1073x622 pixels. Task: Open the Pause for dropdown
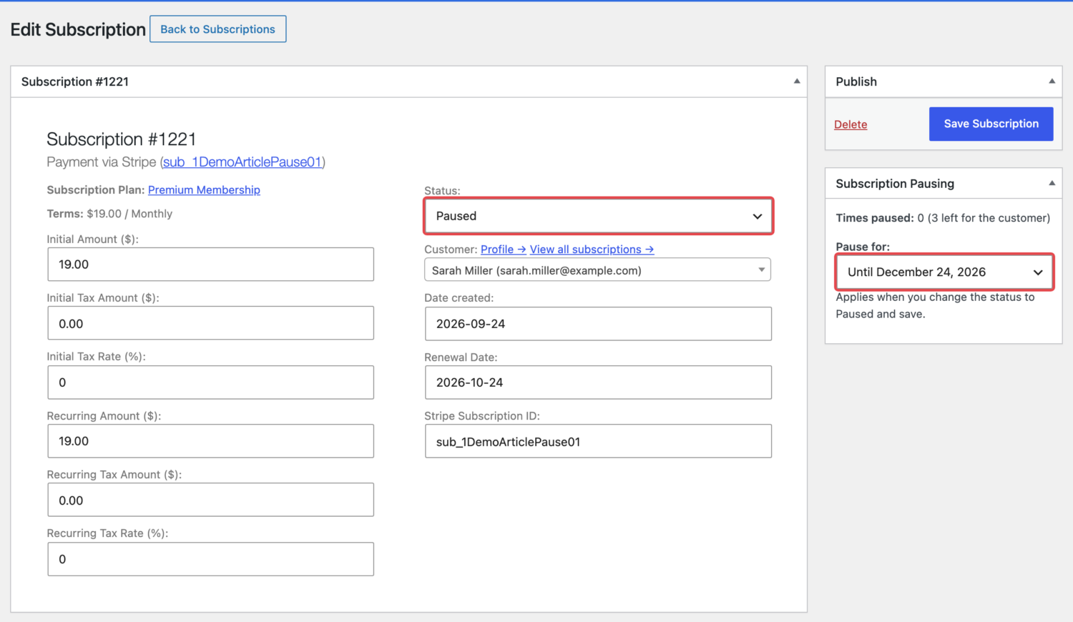944,272
